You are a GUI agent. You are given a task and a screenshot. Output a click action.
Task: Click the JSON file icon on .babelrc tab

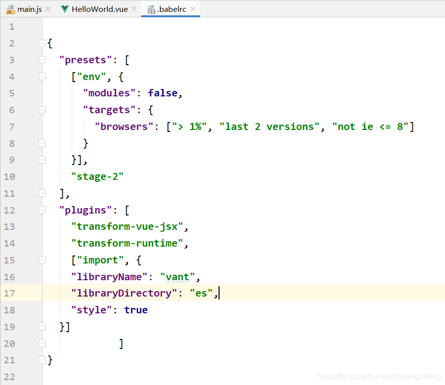pyautogui.click(x=152, y=10)
